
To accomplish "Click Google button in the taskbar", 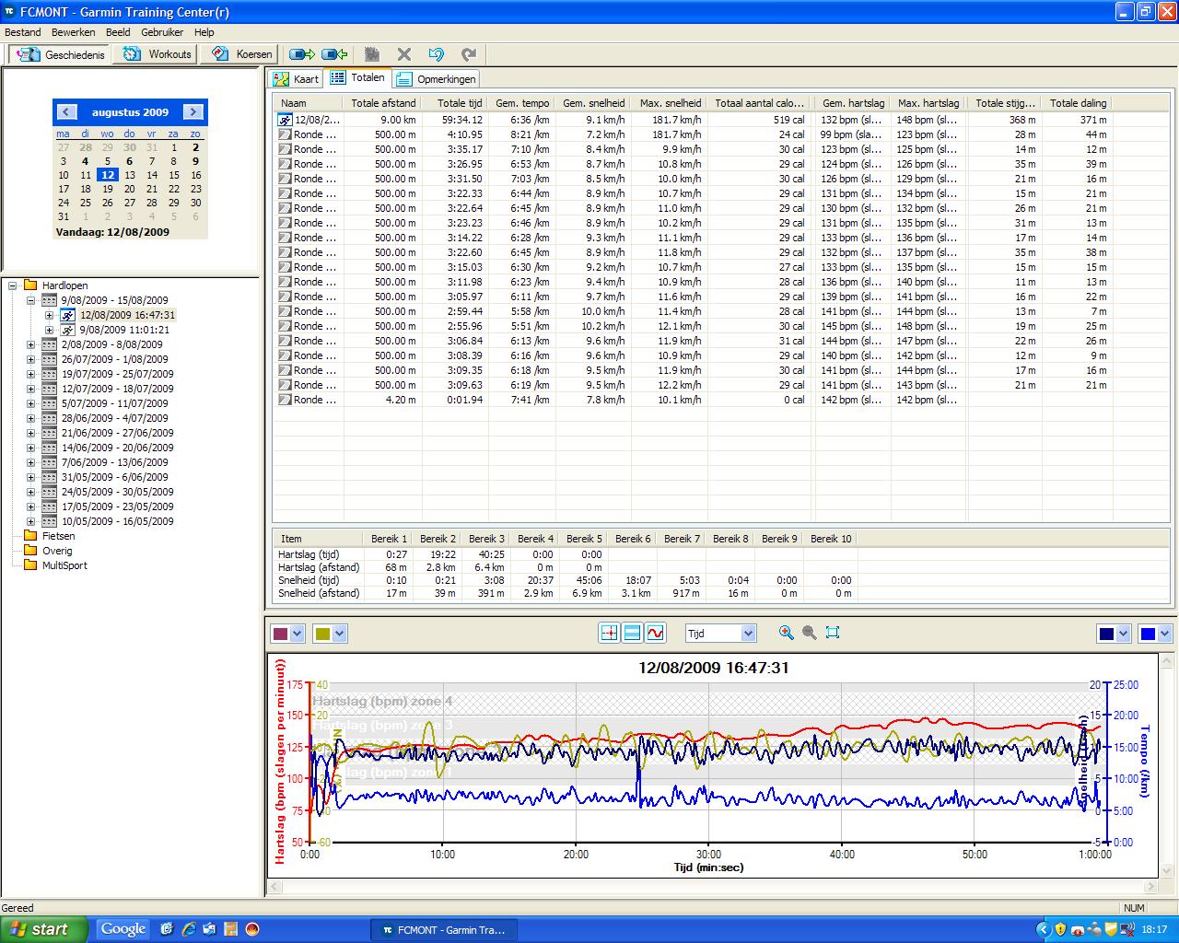I will pos(123,929).
